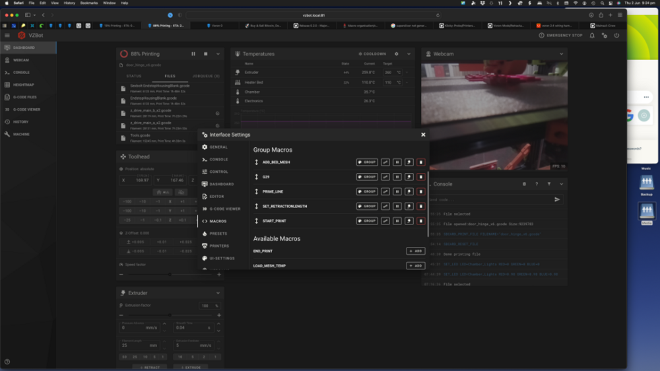660x371 pixels.
Task: Add LOAD_MESH_TEMP macro to group
Action: pyautogui.click(x=415, y=266)
